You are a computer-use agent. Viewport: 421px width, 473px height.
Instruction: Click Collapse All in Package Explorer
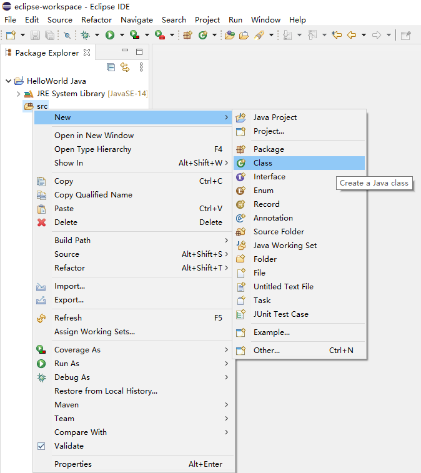tap(111, 67)
